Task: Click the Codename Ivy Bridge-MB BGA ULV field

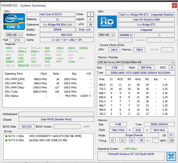Action: click(x=57, y=25)
